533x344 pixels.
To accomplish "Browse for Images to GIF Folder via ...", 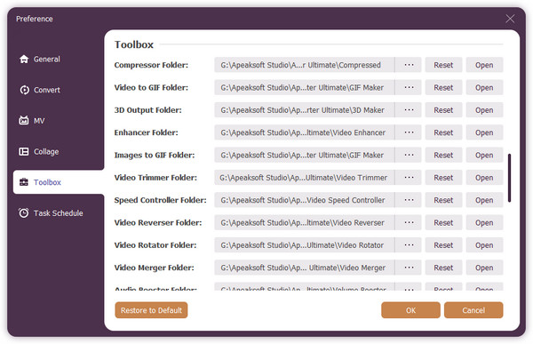I will [x=409, y=155].
